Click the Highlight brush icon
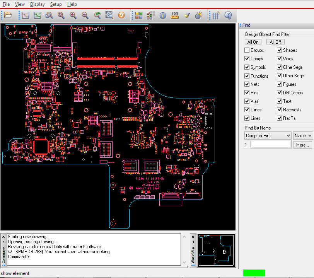The width and height of the screenshot is (314, 278). pos(187,15)
